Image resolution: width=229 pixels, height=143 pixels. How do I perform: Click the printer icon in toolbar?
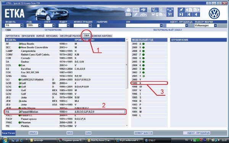point(128,10)
